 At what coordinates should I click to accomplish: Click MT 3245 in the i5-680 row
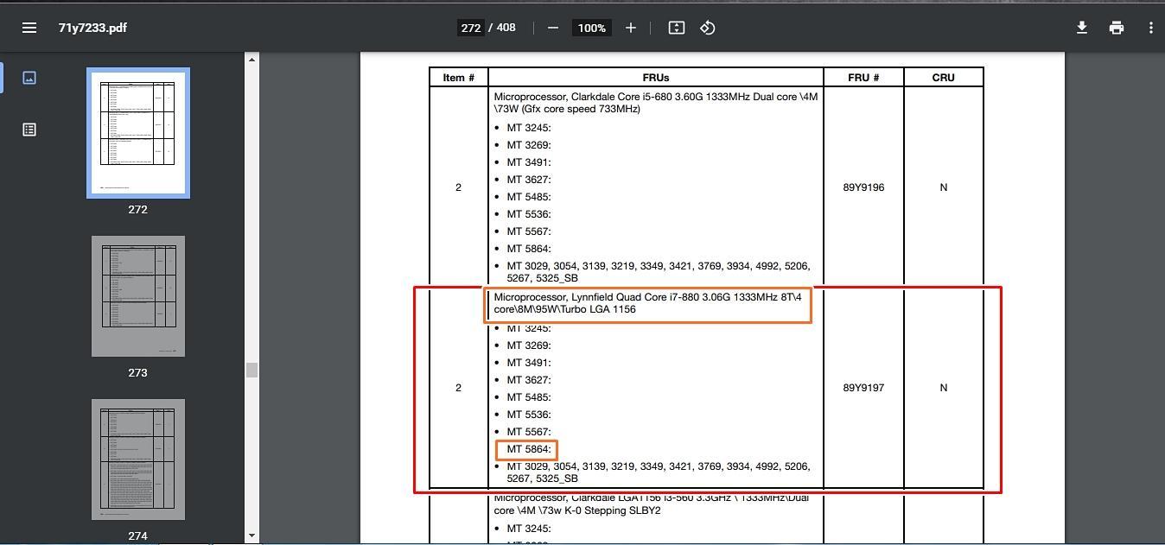coord(528,128)
